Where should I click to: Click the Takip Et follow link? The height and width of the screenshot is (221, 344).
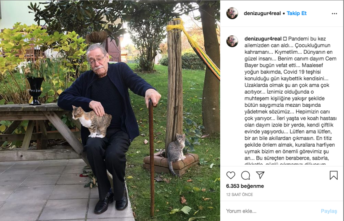pos(297,13)
